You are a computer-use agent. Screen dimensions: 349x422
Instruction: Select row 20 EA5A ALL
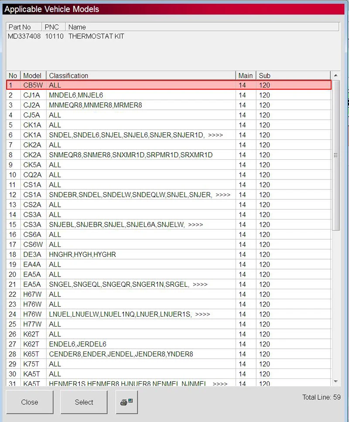coord(169,274)
